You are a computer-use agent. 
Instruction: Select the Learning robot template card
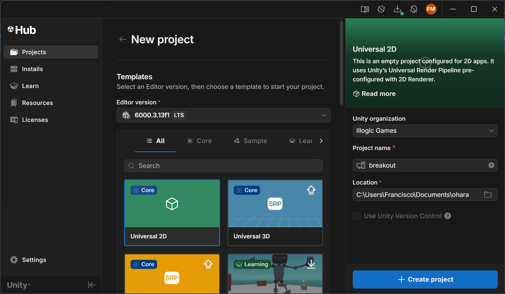pyautogui.click(x=275, y=274)
